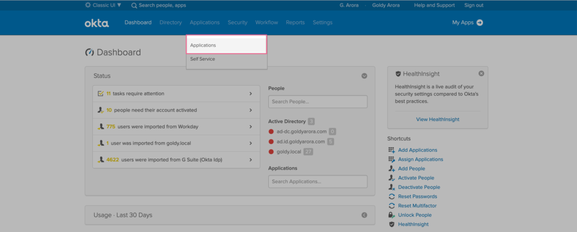Click chevron on goldy.local import row
The height and width of the screenshot is (232, 577).
pyautogui.click(x=250, y=143)
